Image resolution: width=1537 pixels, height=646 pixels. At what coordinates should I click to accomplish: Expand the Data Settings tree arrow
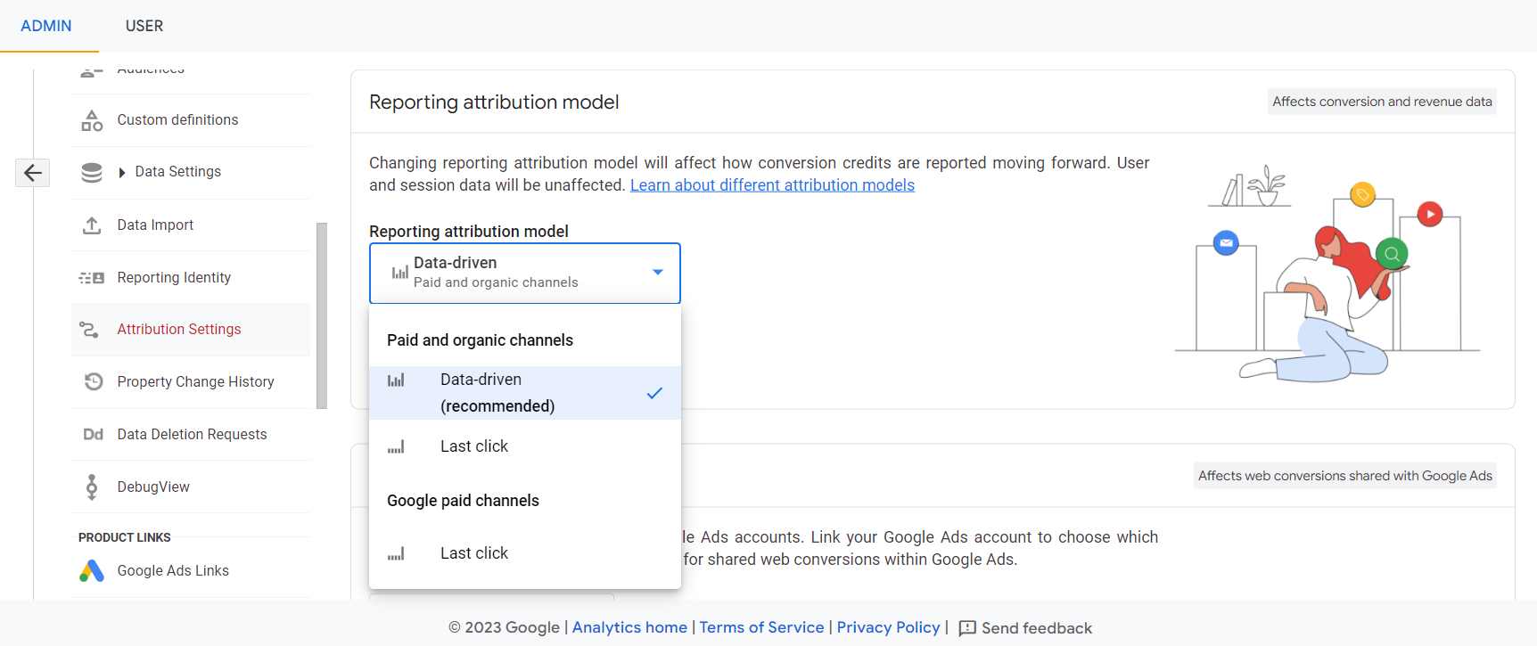(122, 173)
